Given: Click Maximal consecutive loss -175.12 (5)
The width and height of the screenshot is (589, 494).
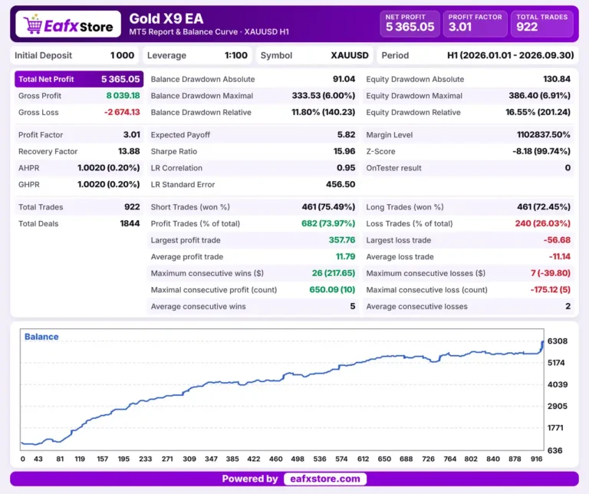Looking at the screenshot, I should (x=550, y=290).
